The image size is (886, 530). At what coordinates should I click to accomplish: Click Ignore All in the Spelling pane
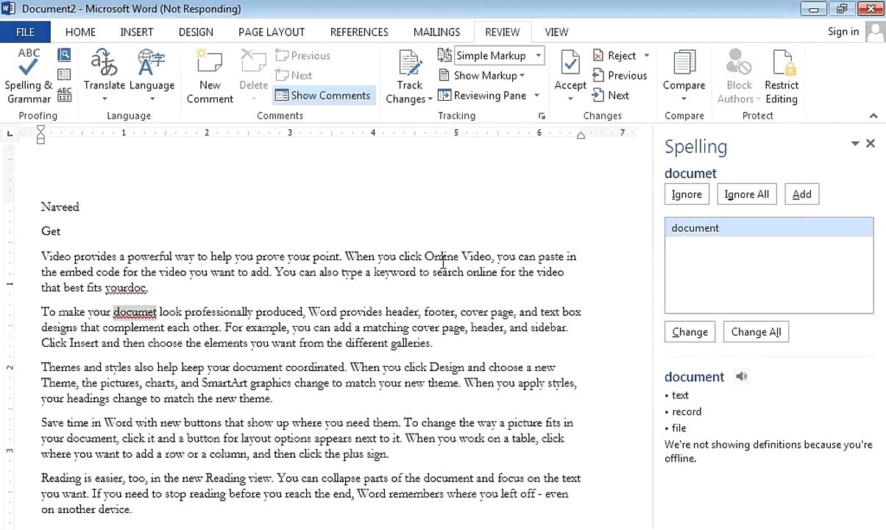[746, 194]
